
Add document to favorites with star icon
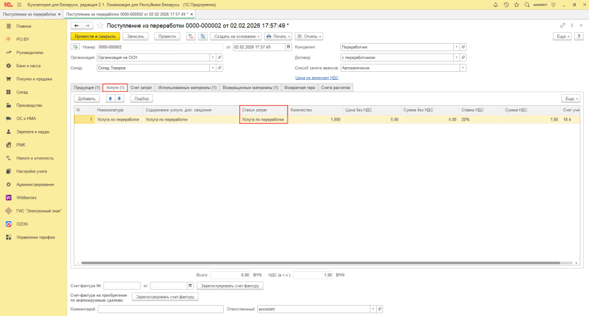click(x=100, y=25)
